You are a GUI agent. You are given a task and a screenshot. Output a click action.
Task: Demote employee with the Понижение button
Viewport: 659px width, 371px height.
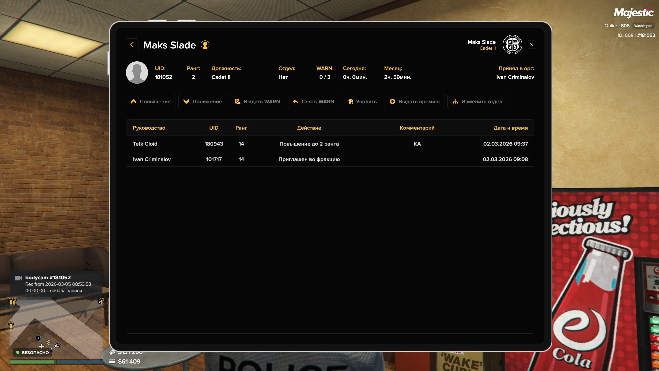[203, 102]
